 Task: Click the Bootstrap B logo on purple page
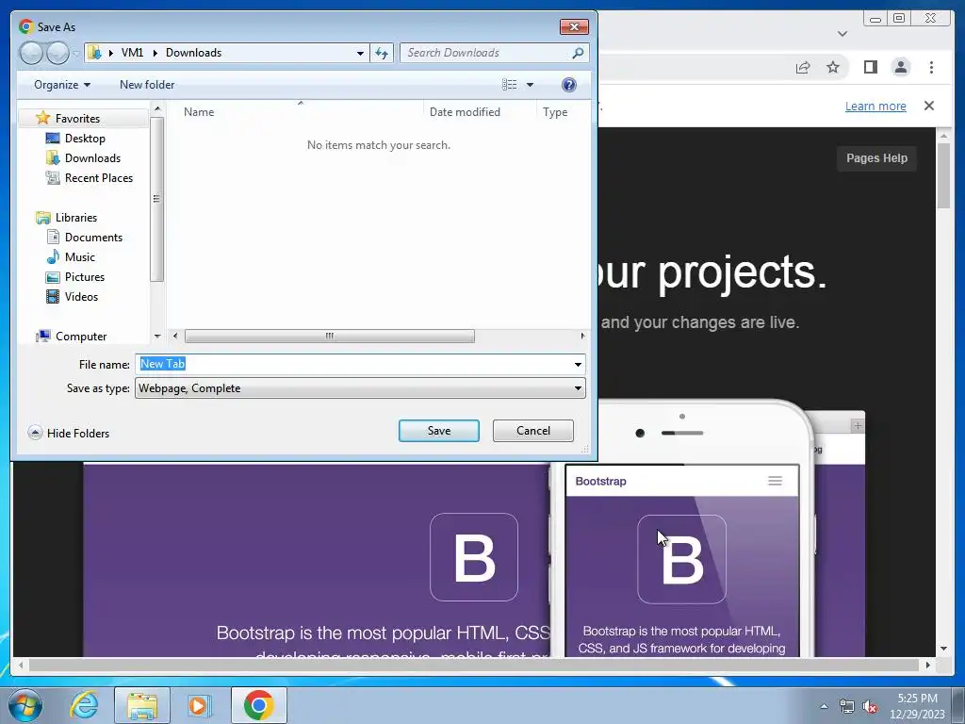pos(474,557)
